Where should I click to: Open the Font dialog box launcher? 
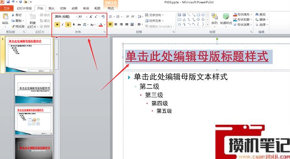[104, 32]
